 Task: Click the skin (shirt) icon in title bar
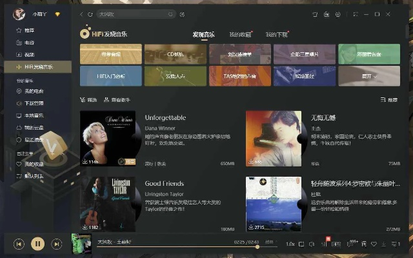pos(314,14)
